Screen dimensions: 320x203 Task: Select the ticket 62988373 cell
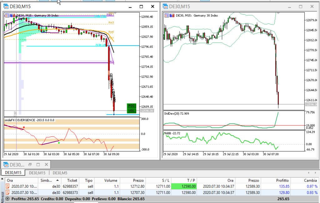[70, 192]
